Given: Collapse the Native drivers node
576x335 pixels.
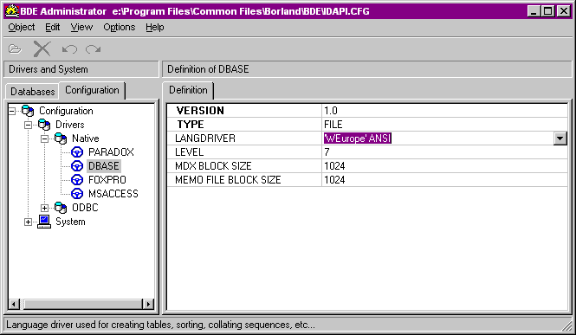Looking at the screenshot, I should tap(44, 139).
